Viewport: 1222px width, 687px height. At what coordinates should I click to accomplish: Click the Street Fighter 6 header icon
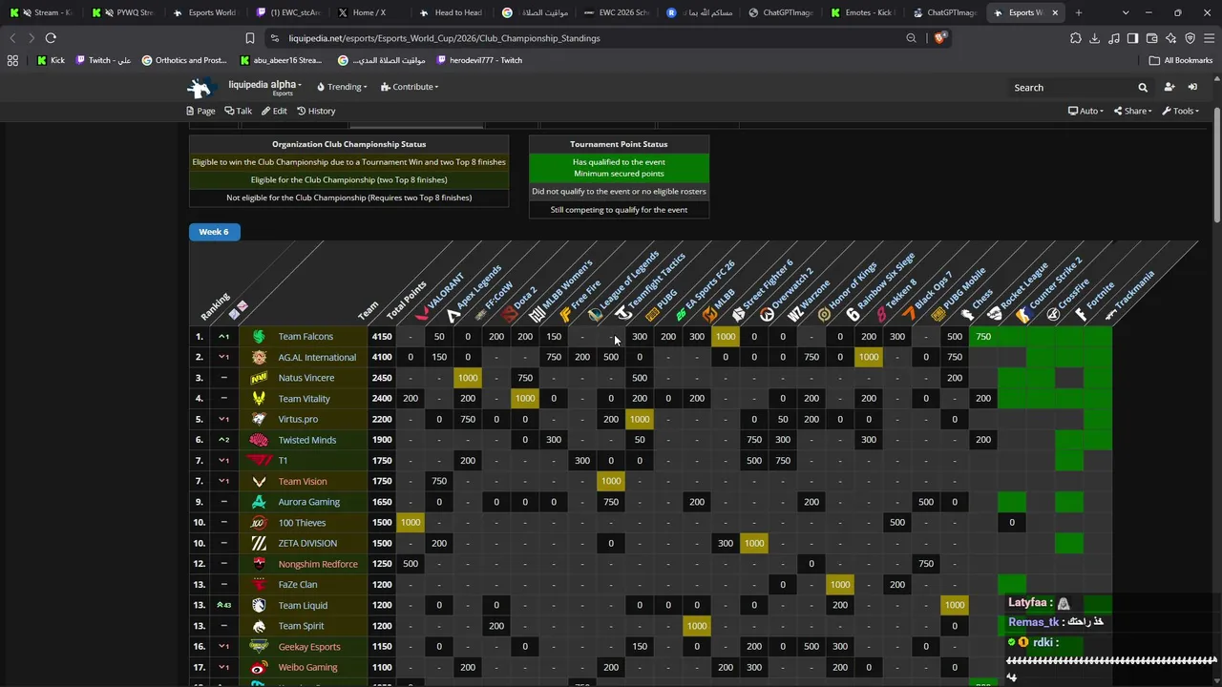739,315
